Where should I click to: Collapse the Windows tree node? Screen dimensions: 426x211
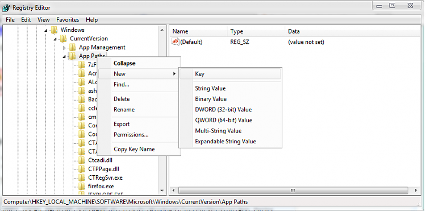(46, 31)
